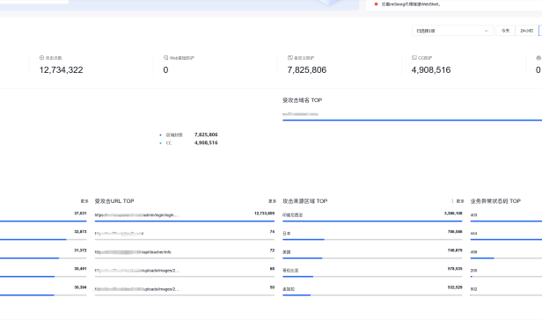This screenshot has height=334, width=542.
Task: Click the Web基础防护 magnifier icon
Action: [x=165, y=58]
